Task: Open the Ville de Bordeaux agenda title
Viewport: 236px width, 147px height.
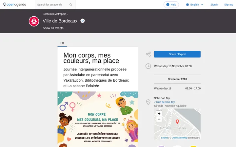Action: pyautogui.click(x=60, y=21)
